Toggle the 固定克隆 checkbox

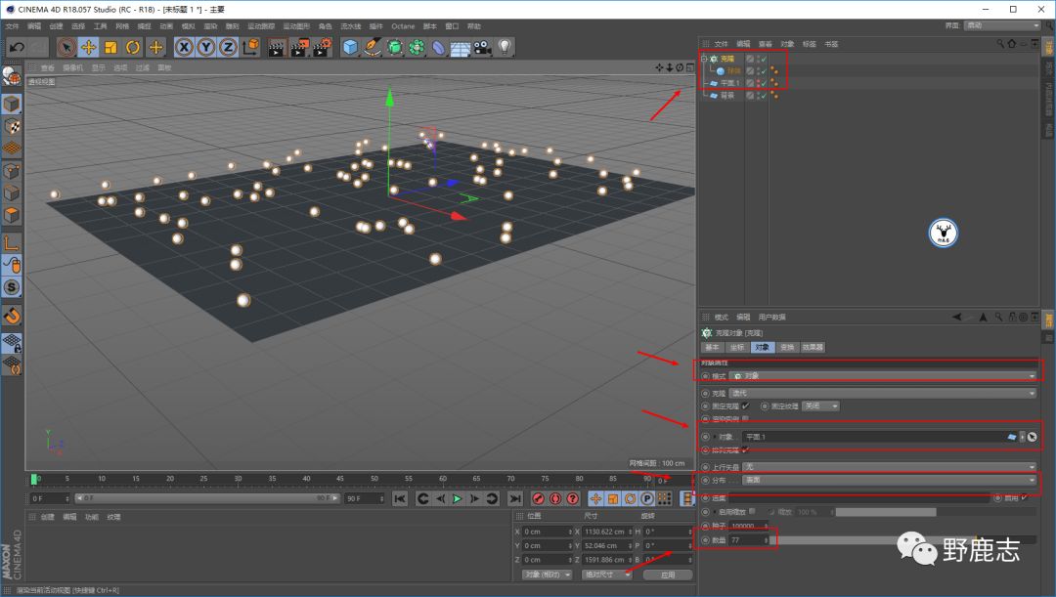pos(745,405)
